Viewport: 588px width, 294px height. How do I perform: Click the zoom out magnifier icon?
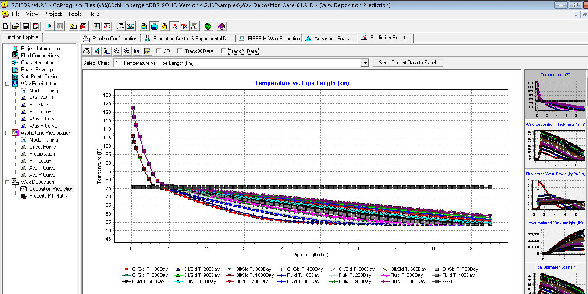pos(117,51)
